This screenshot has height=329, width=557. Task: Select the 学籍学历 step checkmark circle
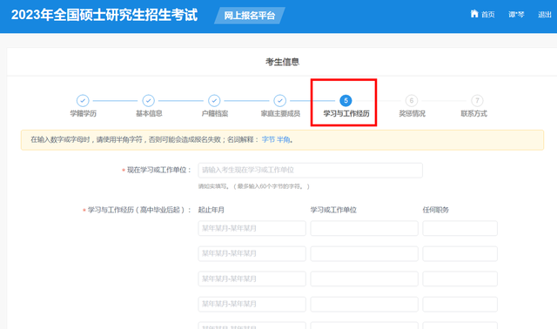point(83,101)
